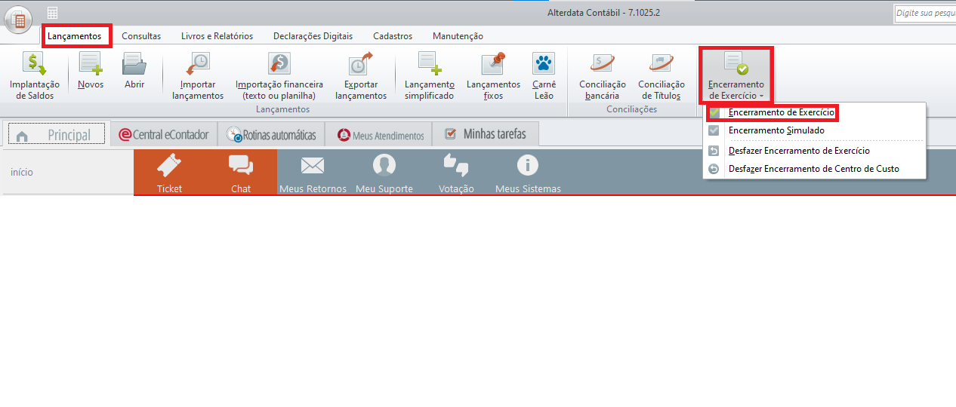The height and width of the screenshot is (407, 956).
Task: Open the Manutenção ribbon tab
Action: (458, 36)
